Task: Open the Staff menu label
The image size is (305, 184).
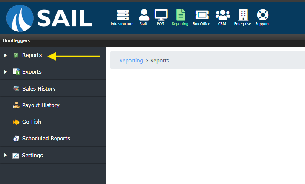Action: [144, 24]
